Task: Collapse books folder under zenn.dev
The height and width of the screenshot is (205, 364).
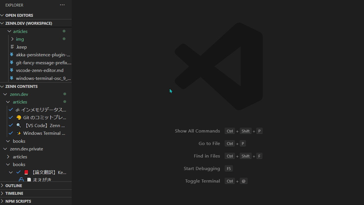Action: [x=8, y=141]
